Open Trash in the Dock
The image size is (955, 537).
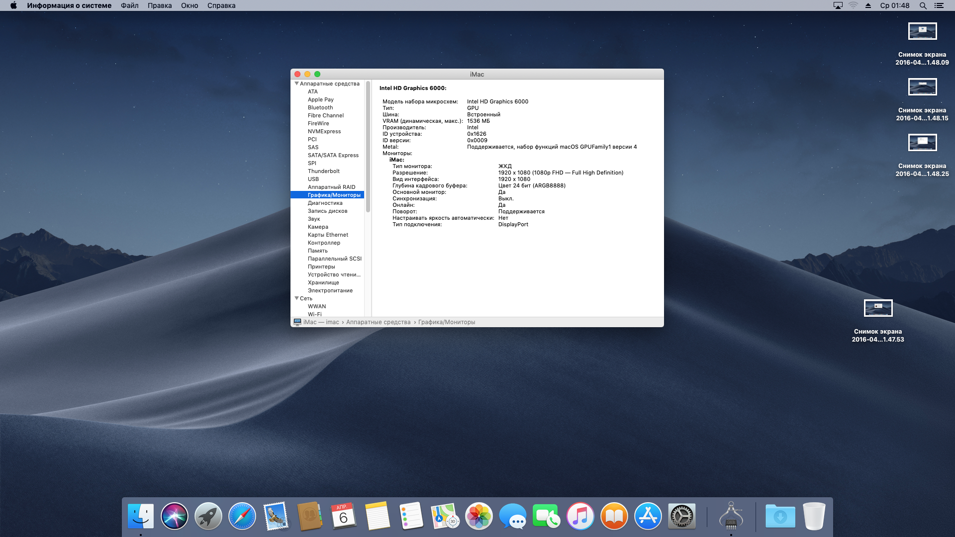pos(814,516)
